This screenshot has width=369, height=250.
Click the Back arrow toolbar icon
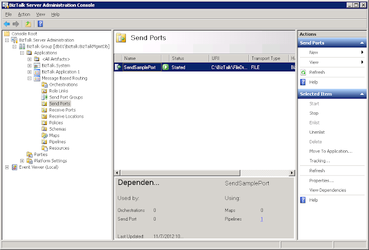pos(7,24)
